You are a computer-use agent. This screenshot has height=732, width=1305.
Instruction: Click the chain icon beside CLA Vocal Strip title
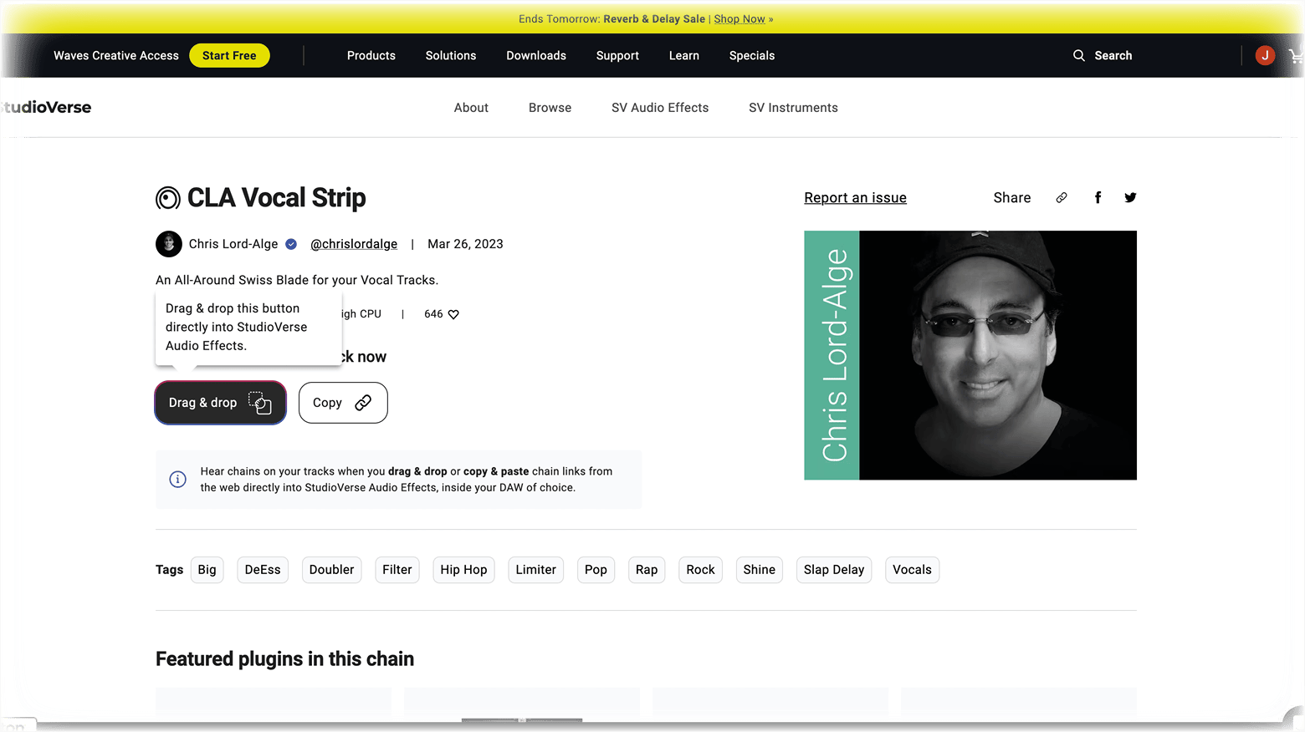pyautogui.click(x=168, y=198)
